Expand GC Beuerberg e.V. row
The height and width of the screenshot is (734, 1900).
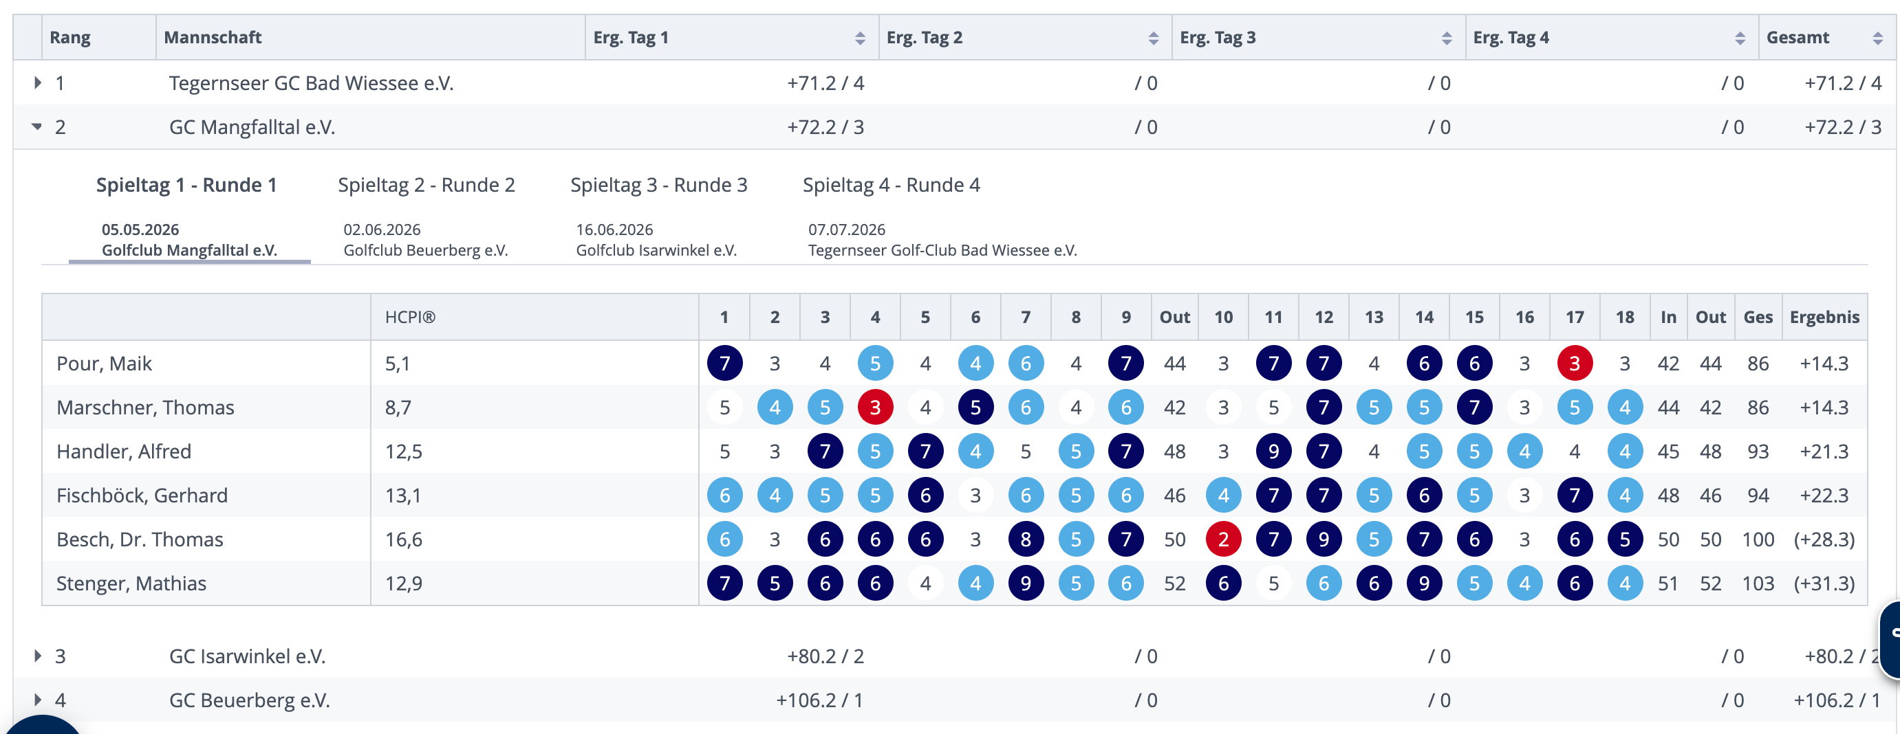coord(37,700)
